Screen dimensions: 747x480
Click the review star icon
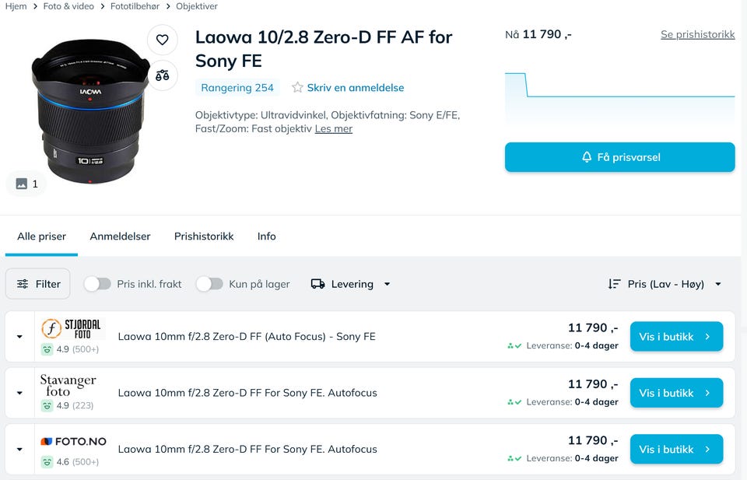pyautogui.click(x=297, y=88)
